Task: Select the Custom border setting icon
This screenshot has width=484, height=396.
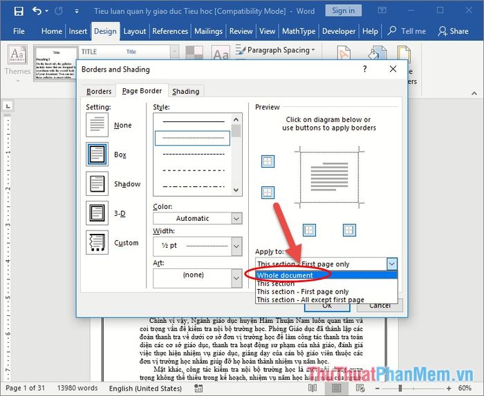Action: (x=97, y=242)
